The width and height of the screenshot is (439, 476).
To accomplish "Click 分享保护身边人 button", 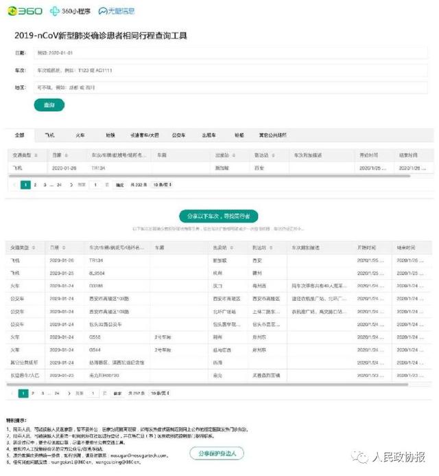I will (217, 453).
